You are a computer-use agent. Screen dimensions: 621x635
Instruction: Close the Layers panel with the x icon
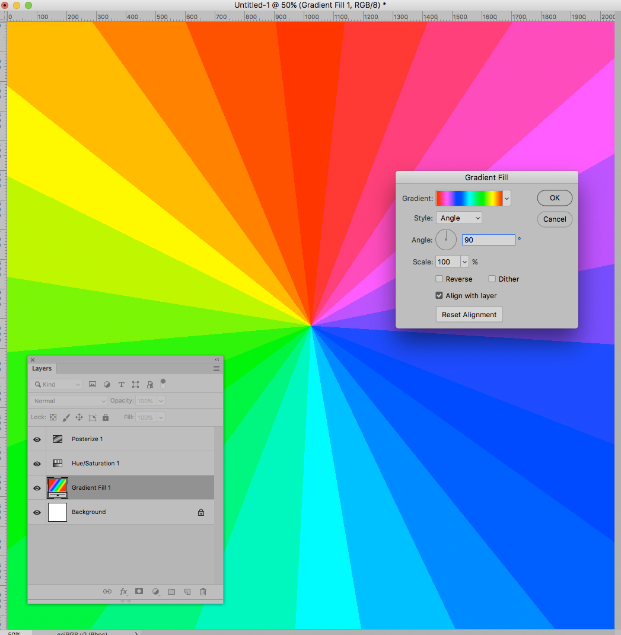(x=33, y=360)
